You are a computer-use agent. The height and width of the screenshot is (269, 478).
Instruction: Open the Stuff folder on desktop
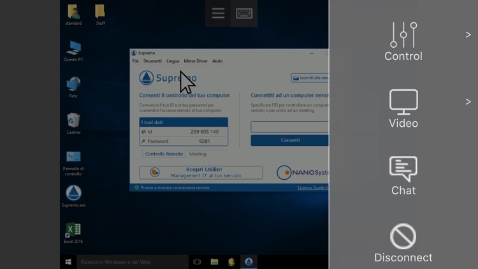pyautogui.click(x=100, y=15)
